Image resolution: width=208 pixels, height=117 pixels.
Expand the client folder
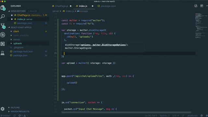(x=16, y=32)
